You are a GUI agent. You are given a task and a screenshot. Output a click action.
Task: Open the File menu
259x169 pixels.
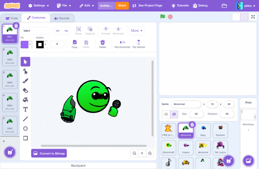[64, 6]
